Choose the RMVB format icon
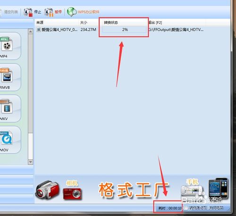Image resolution: width=236 pixels, height=216 pixels. coord(7,75)
